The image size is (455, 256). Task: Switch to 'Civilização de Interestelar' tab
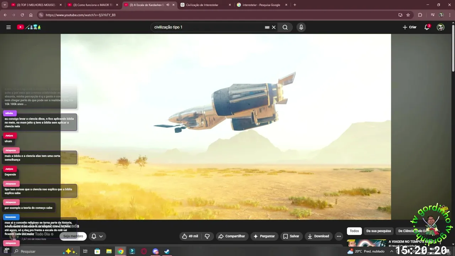205,5
